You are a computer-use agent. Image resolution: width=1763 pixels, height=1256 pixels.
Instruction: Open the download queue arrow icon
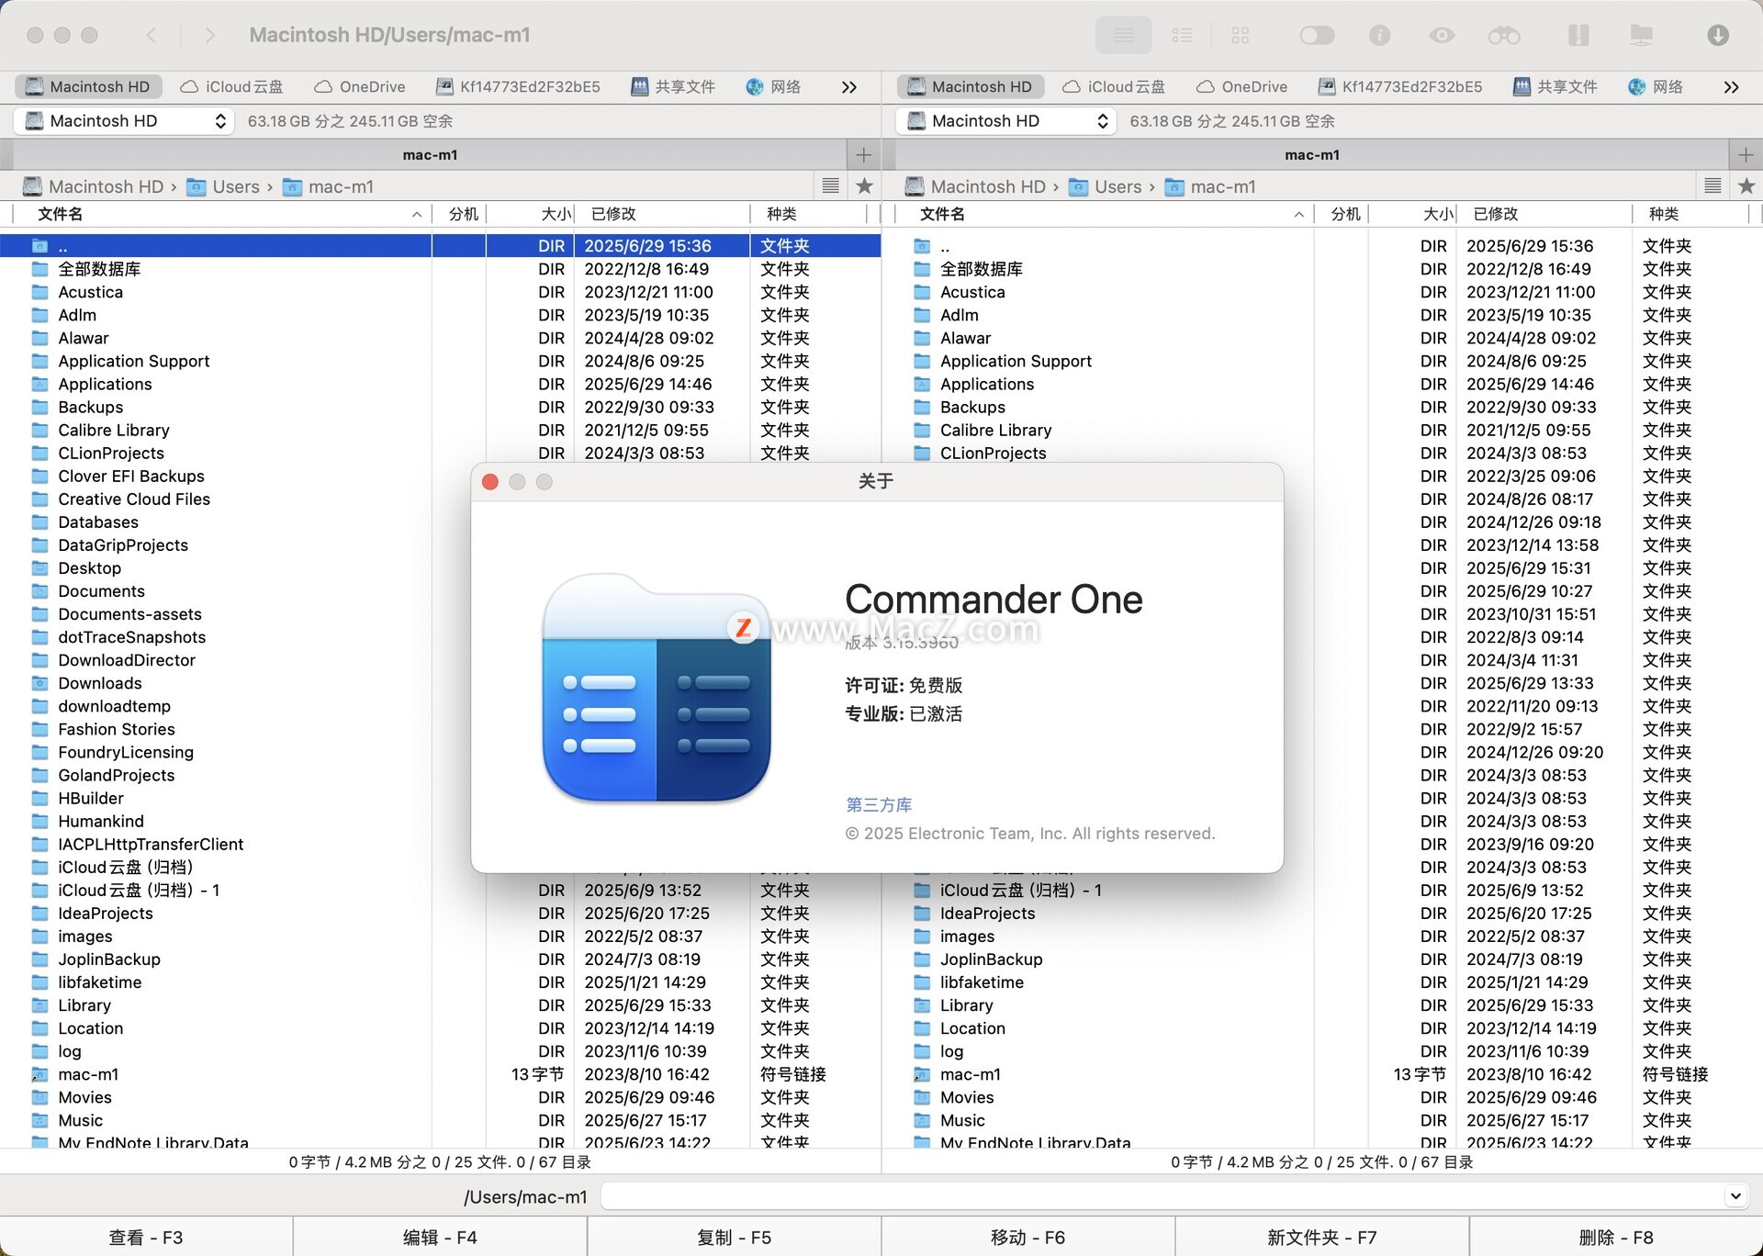[x=1718, y=35]
